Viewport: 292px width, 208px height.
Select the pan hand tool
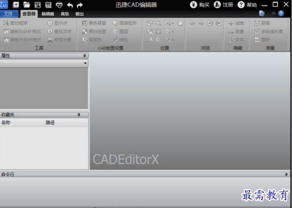[180, 23]
